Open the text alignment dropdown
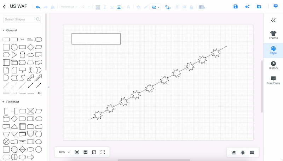The width and height of the screenshot is (283, 161). click(120, 7)
